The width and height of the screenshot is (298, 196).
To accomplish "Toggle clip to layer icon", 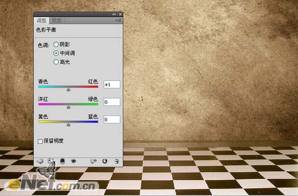I will pos(62,161).
